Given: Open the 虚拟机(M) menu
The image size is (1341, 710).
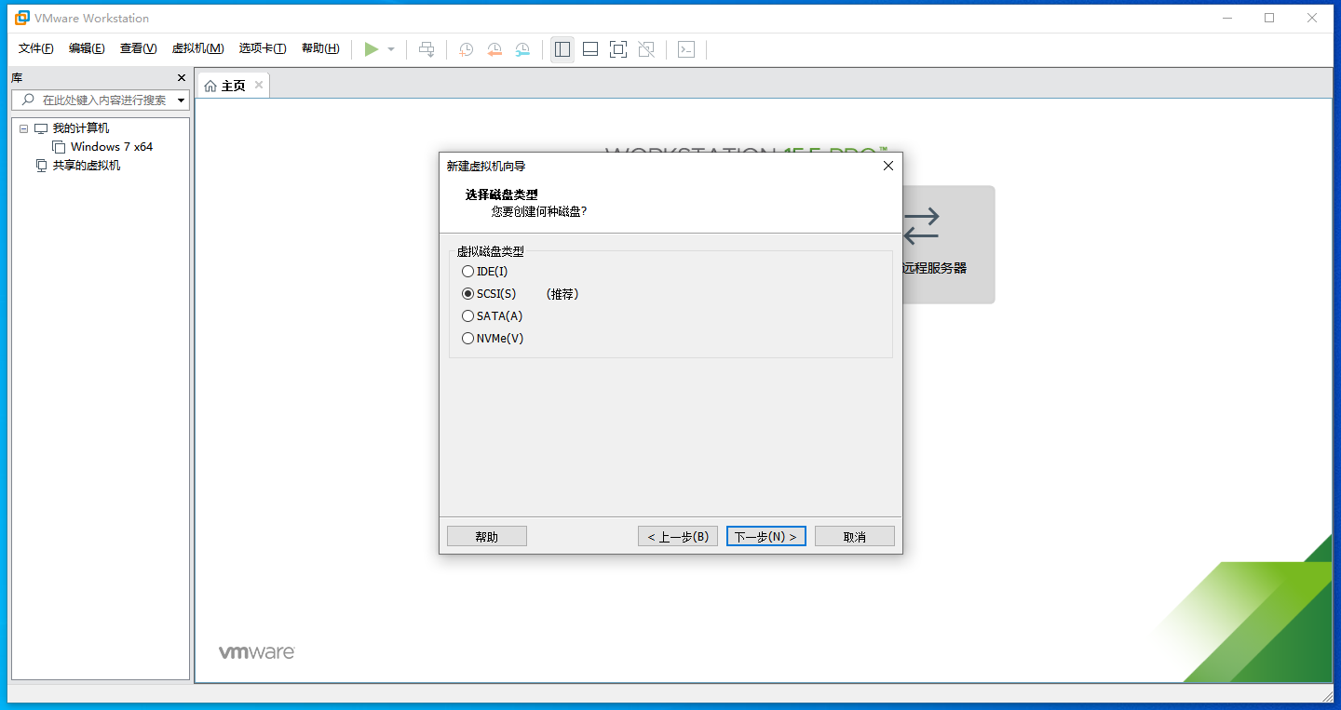Looking at the screenshot, I should coord(197,48).
